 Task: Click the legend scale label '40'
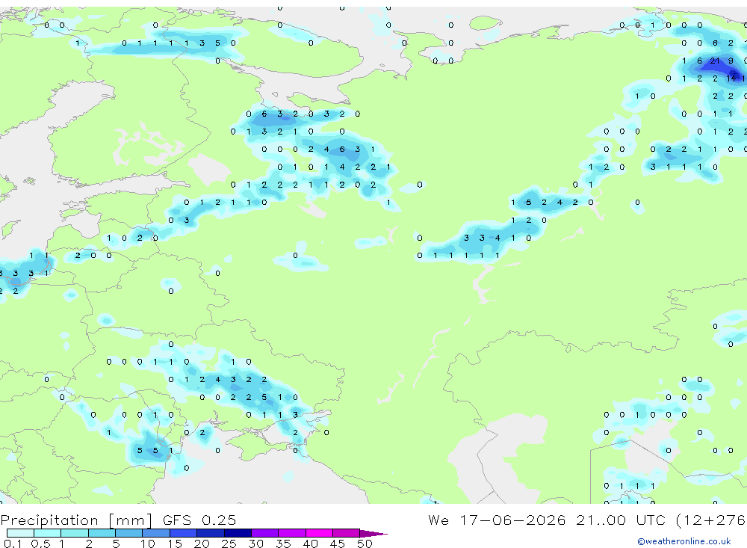[310, 544]
